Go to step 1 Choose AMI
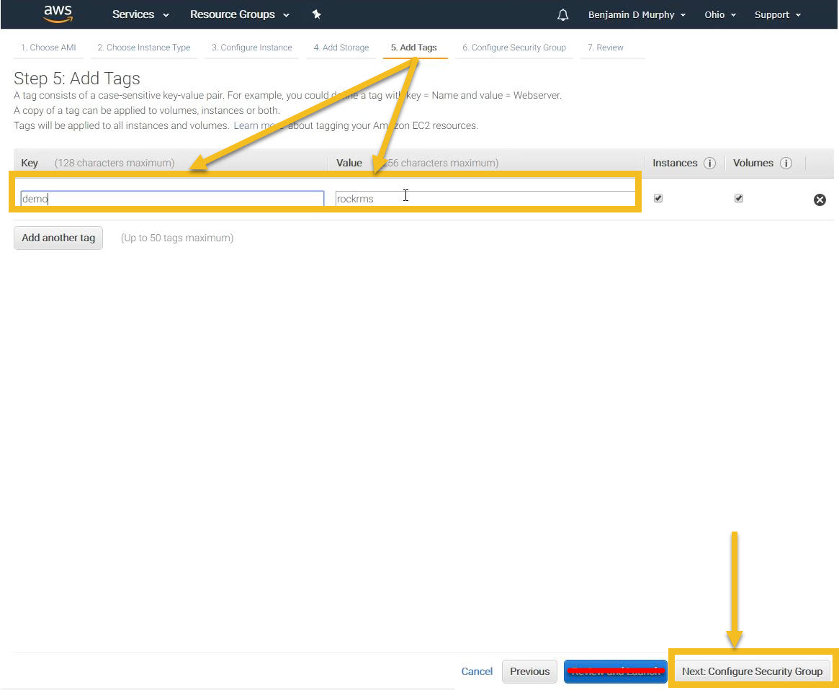 click(48, 47)
